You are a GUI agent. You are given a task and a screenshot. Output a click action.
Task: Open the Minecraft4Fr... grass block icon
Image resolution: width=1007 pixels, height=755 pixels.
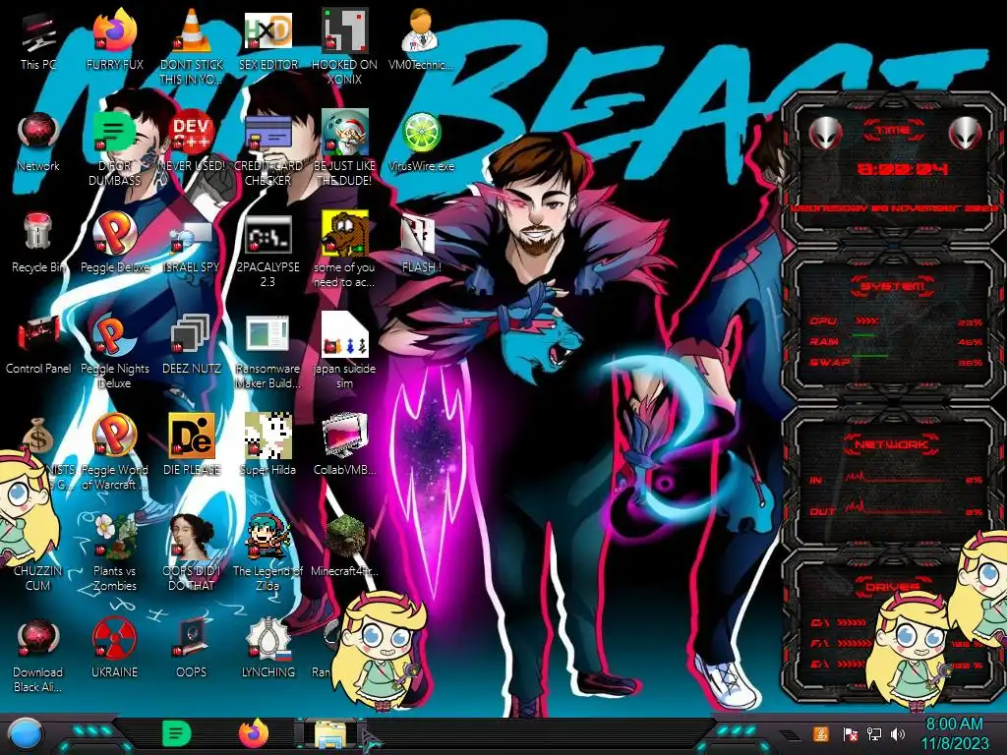click(345, 547)
